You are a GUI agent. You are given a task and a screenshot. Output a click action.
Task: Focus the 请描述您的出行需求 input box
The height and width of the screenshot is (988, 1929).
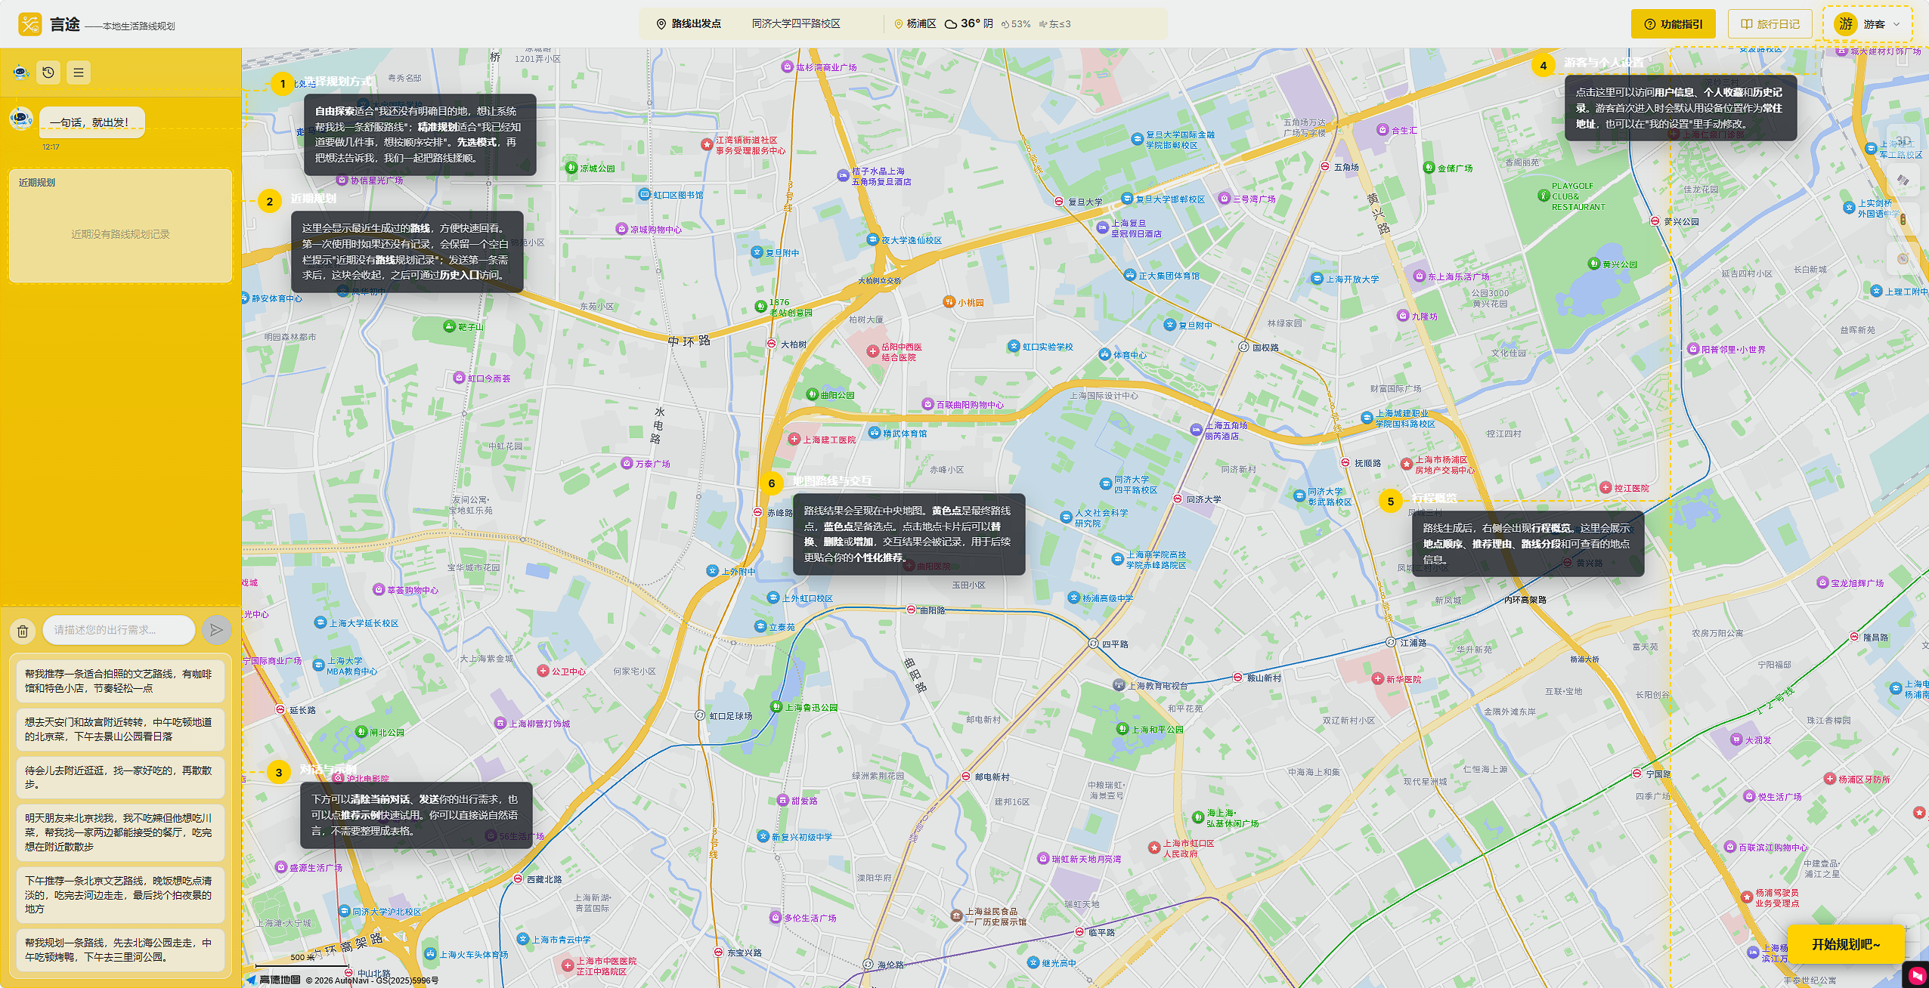(119, 630)
